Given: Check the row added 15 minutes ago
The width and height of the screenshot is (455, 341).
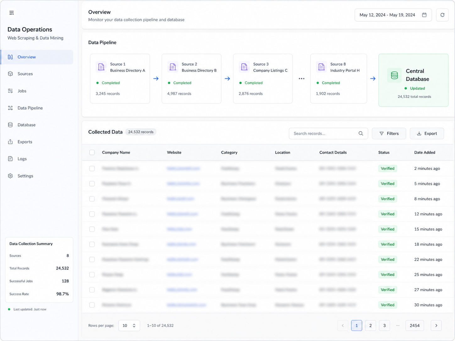Looking at the screenshot, I should (92, 229).
